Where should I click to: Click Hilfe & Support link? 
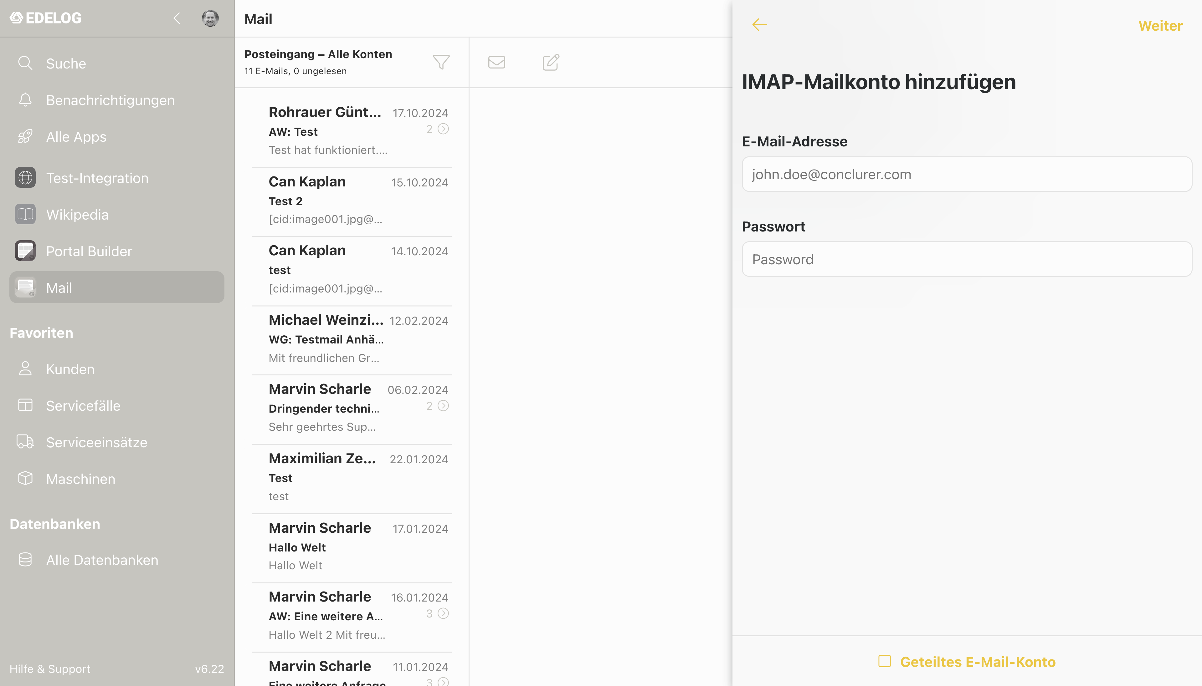click(49, 668)
